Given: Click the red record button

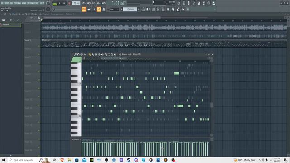Looking at the screenshot, I should (69, 3).
